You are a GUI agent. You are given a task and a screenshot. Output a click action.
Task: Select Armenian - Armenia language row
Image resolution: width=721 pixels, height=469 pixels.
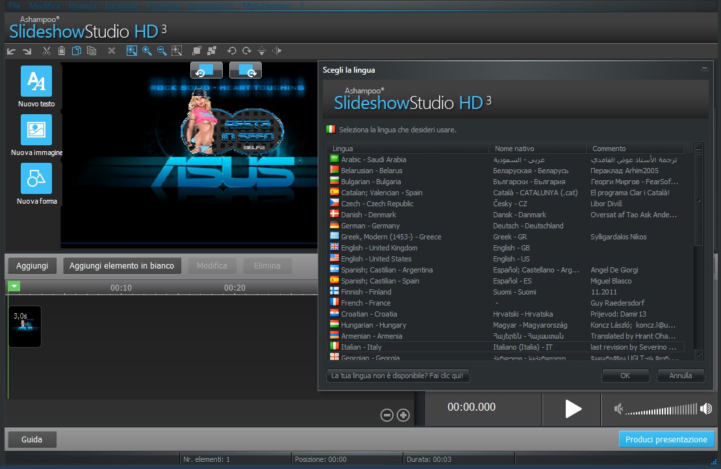click(506, 336)
